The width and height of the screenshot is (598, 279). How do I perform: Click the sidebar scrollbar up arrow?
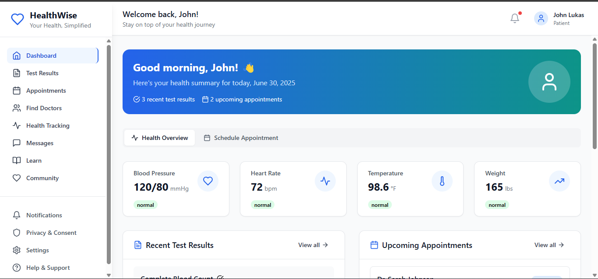pos(109,41)
